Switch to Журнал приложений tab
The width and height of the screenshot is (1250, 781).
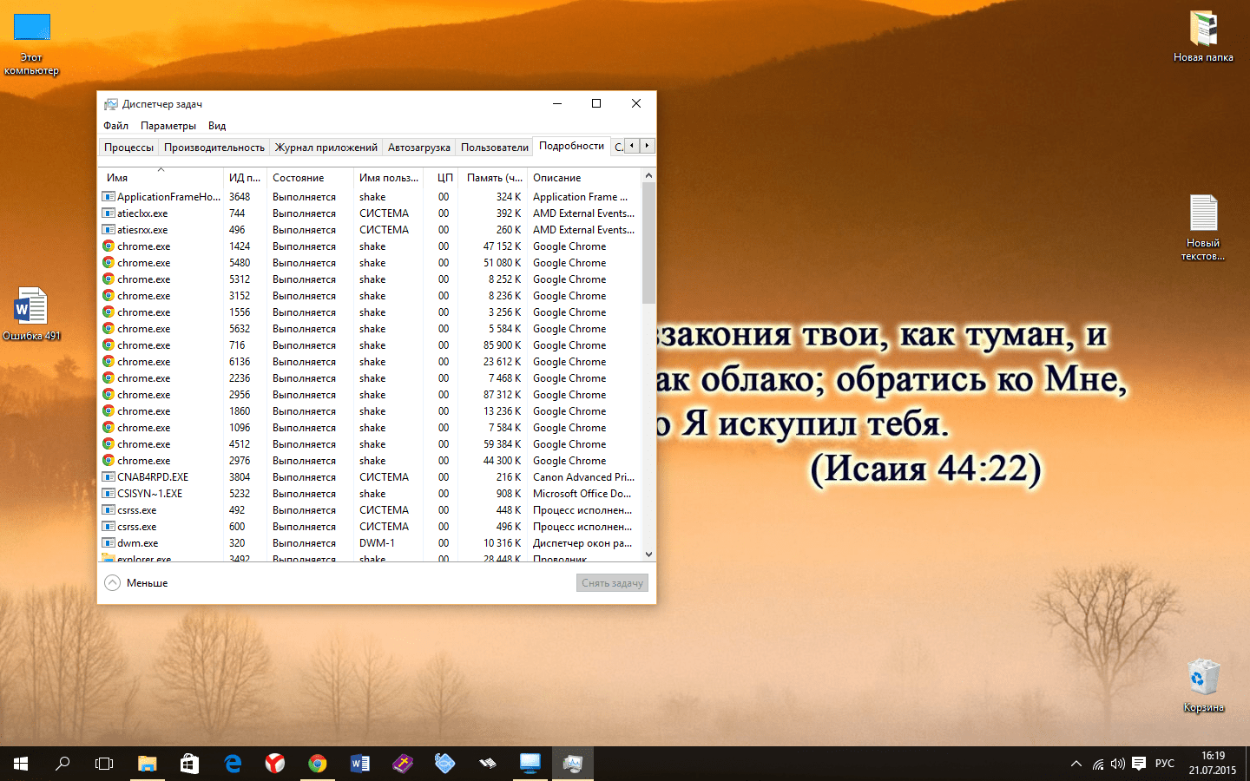pos(326,148)
